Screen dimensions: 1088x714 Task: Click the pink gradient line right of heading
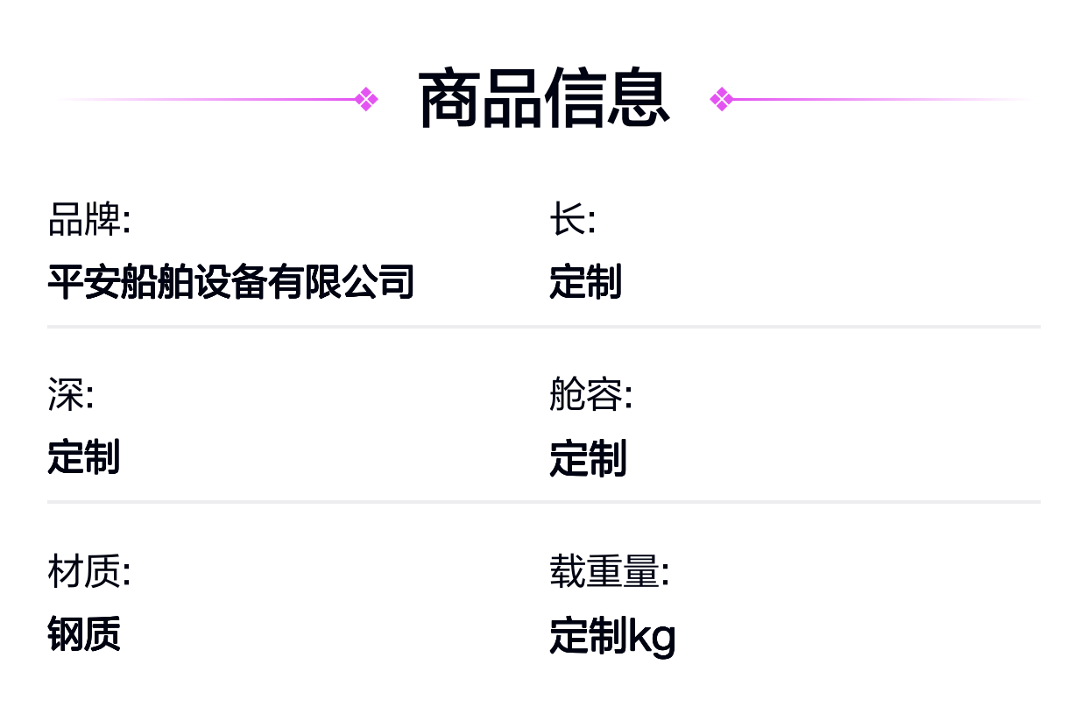pyautogui.click(x=876, y=99)
